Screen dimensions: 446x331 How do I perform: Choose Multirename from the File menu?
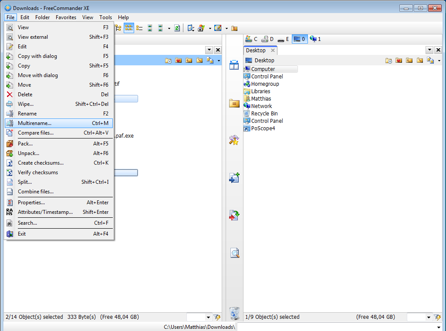59,123
